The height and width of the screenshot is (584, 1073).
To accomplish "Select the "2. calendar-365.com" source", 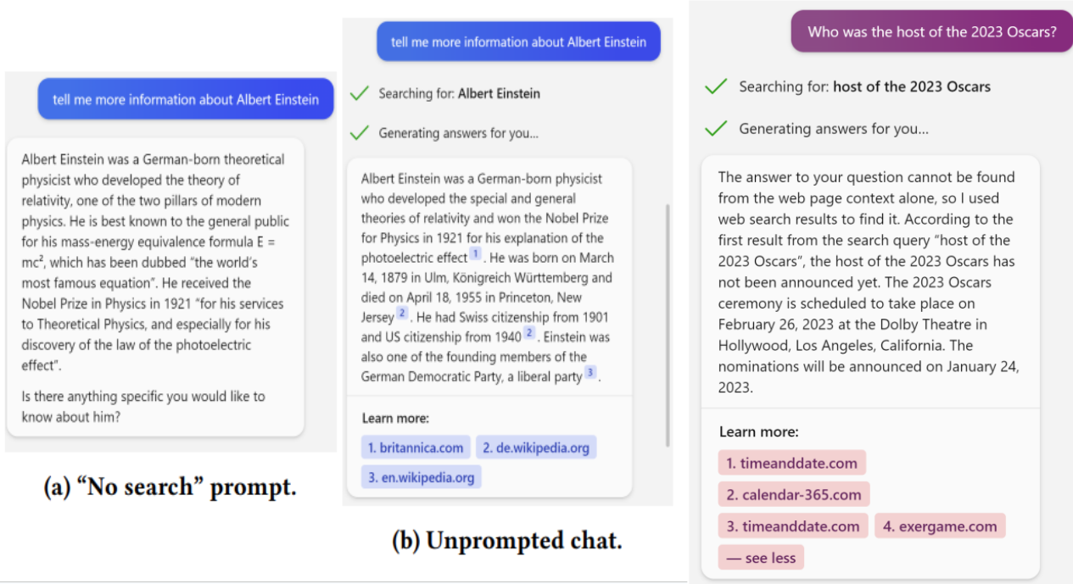I will coord(793,495).
